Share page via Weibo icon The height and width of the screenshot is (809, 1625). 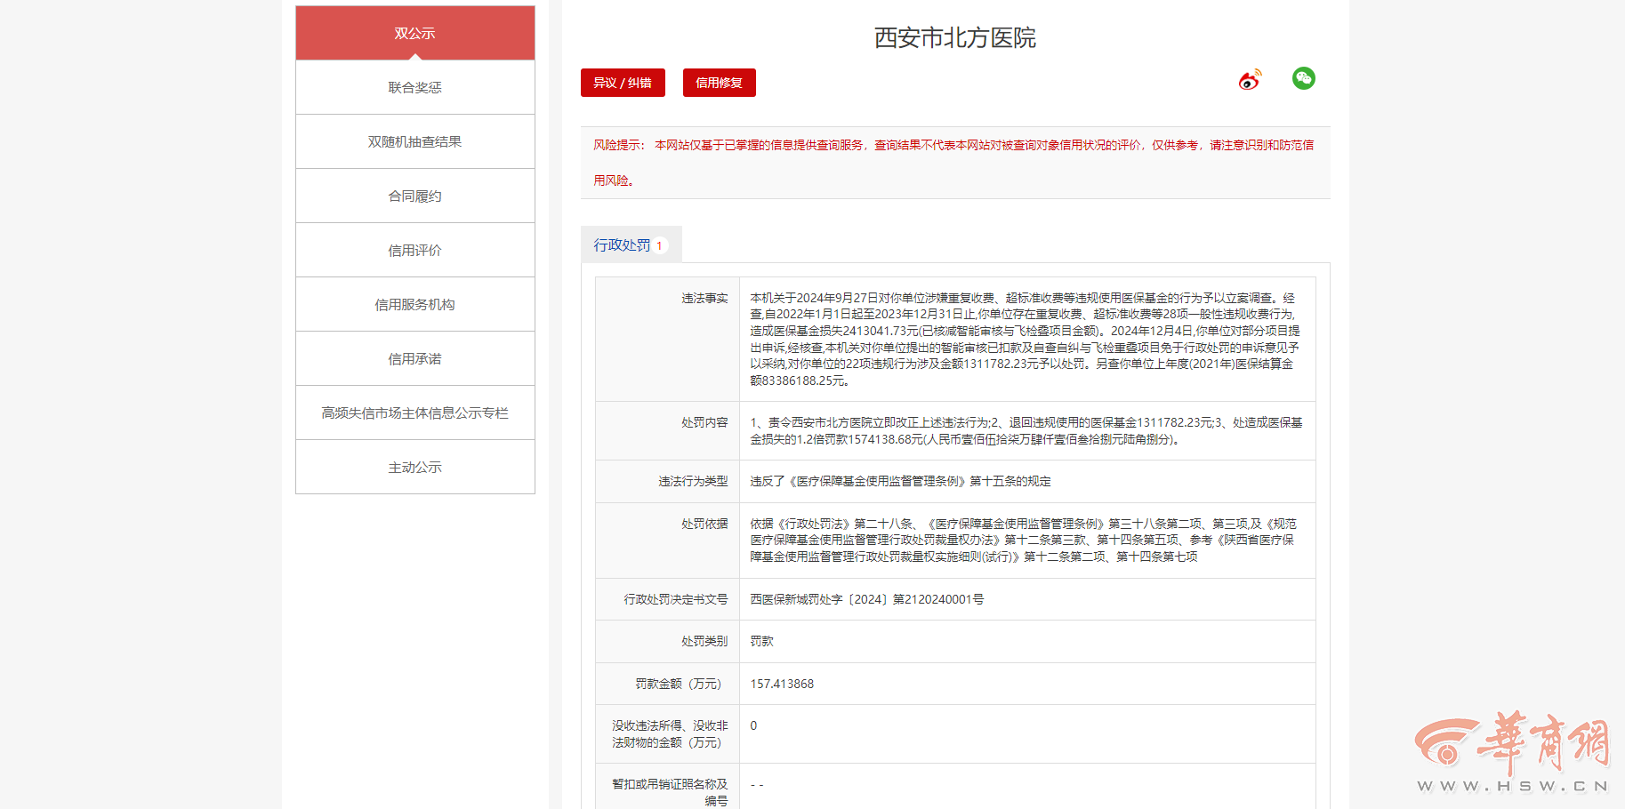click(1250, 80)
